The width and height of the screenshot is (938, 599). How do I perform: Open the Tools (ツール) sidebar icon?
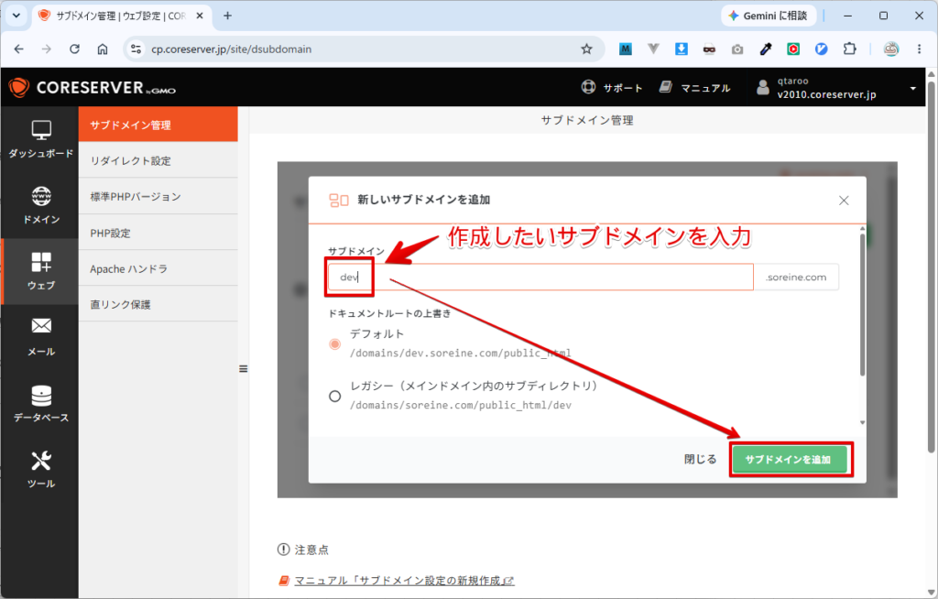tap(40, 469)
